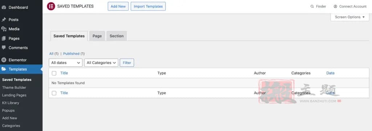Sort by Title in table header
372x131 pixels.
[64, 73]
